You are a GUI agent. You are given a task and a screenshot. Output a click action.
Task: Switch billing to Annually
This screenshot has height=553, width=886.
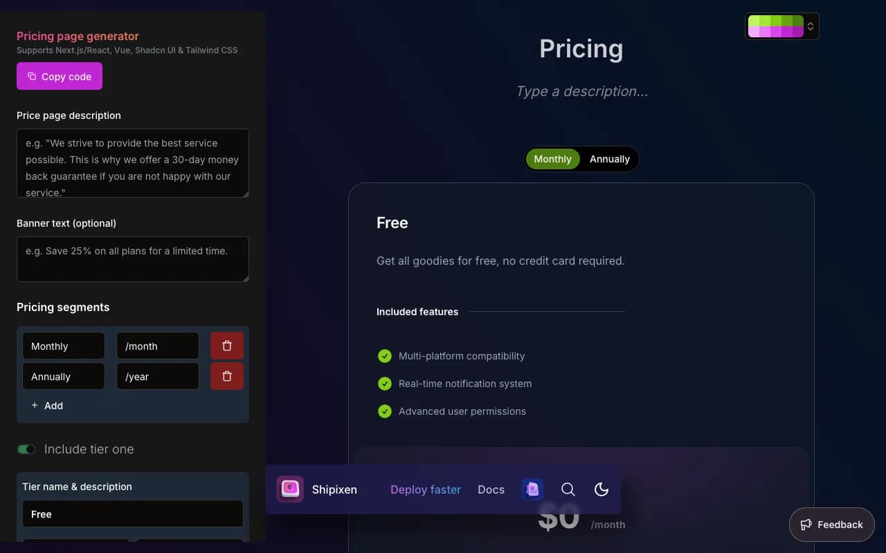coord(609,158)
